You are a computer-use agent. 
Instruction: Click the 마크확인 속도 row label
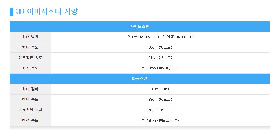click(30, 58)
